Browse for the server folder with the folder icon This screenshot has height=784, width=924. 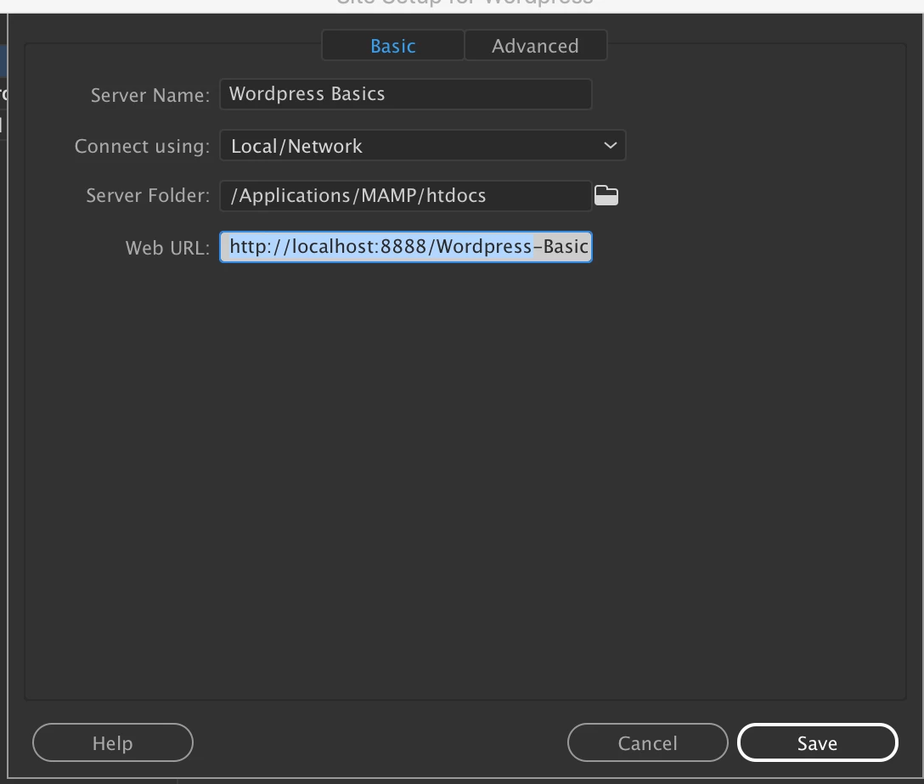point(606,195)
